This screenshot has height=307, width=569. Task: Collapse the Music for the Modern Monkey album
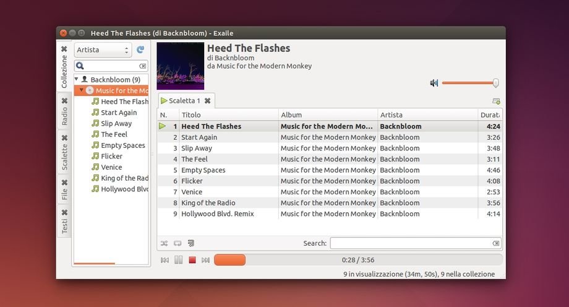[x=81, y=90]
